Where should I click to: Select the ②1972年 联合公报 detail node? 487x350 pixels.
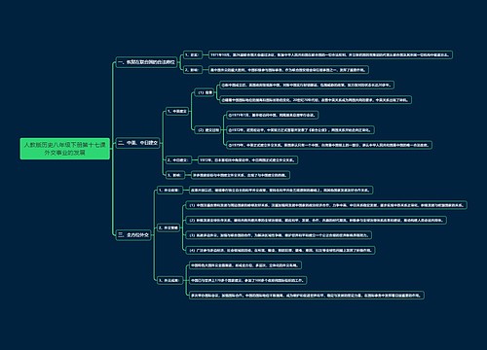coord(300,130)
